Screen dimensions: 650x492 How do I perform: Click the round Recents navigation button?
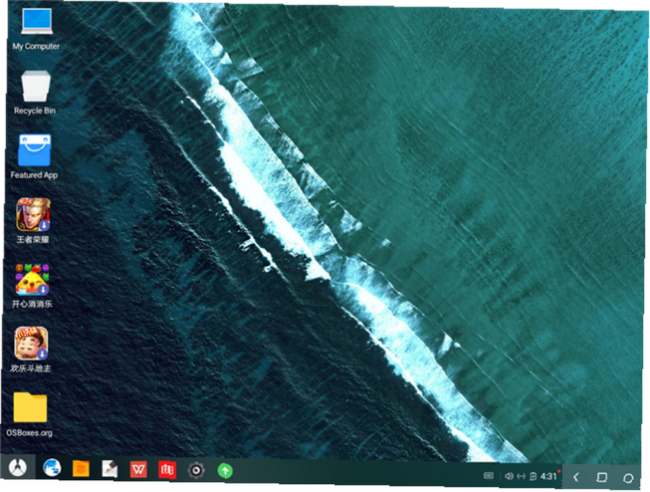628,478
